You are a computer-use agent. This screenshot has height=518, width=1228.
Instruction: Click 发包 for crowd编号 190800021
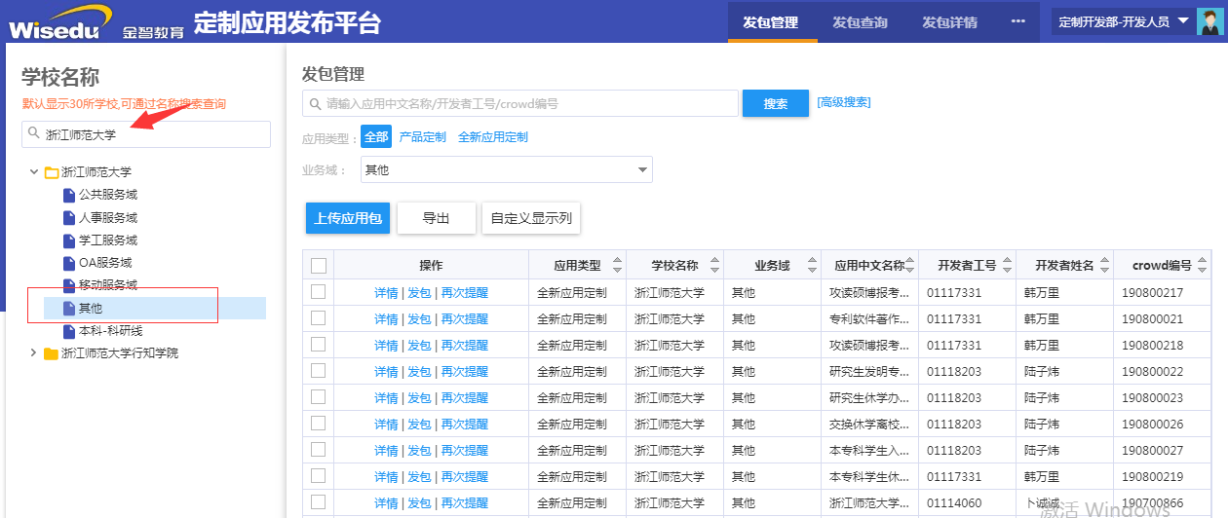point(419,318)
